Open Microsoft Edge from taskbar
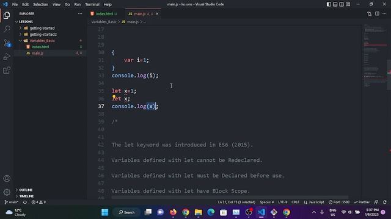The image size is (391, 219). click(x=211, y=212)
